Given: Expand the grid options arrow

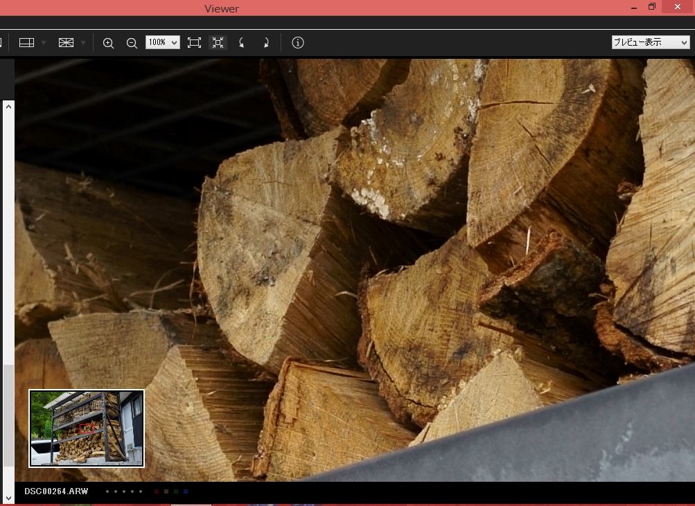Looking at the screenshot, I should [x=83, y=43].
